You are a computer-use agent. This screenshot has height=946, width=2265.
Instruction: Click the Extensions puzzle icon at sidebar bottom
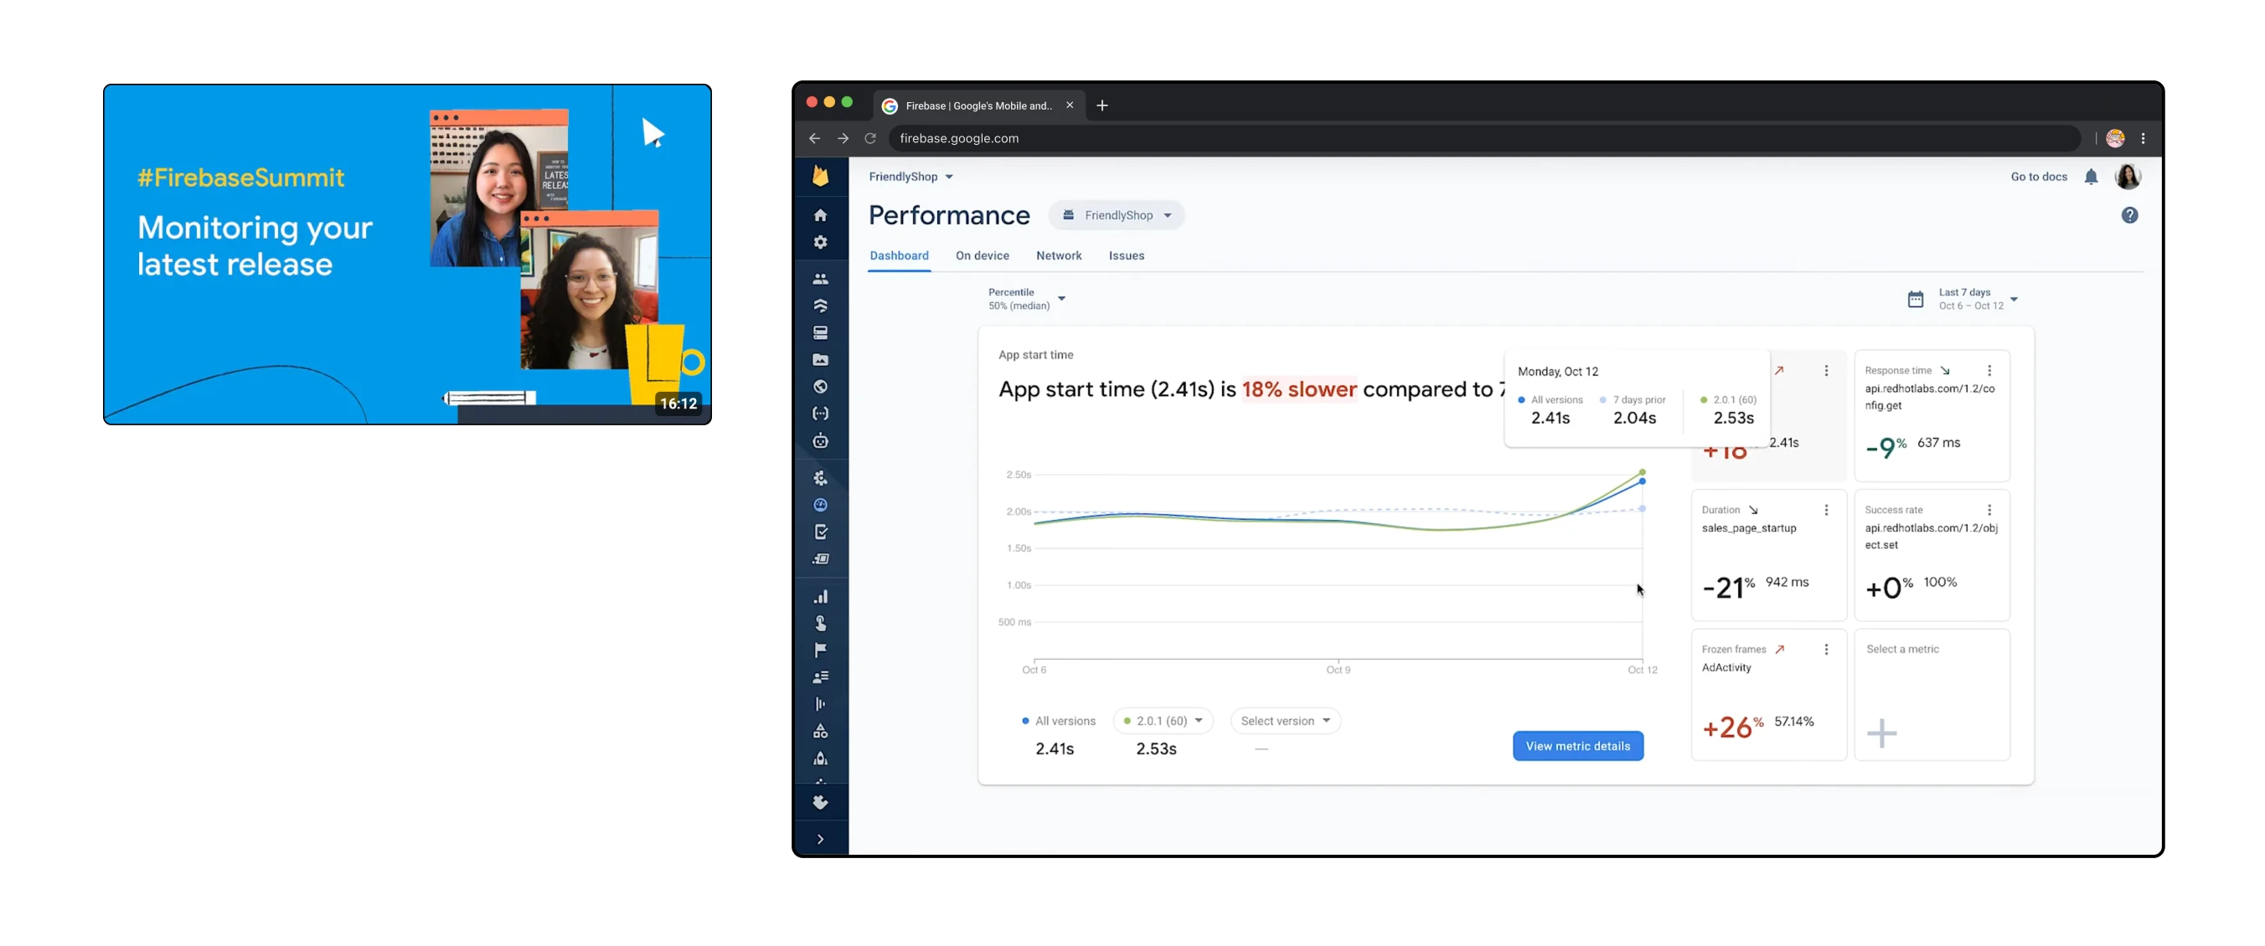[x=820, y=802]
